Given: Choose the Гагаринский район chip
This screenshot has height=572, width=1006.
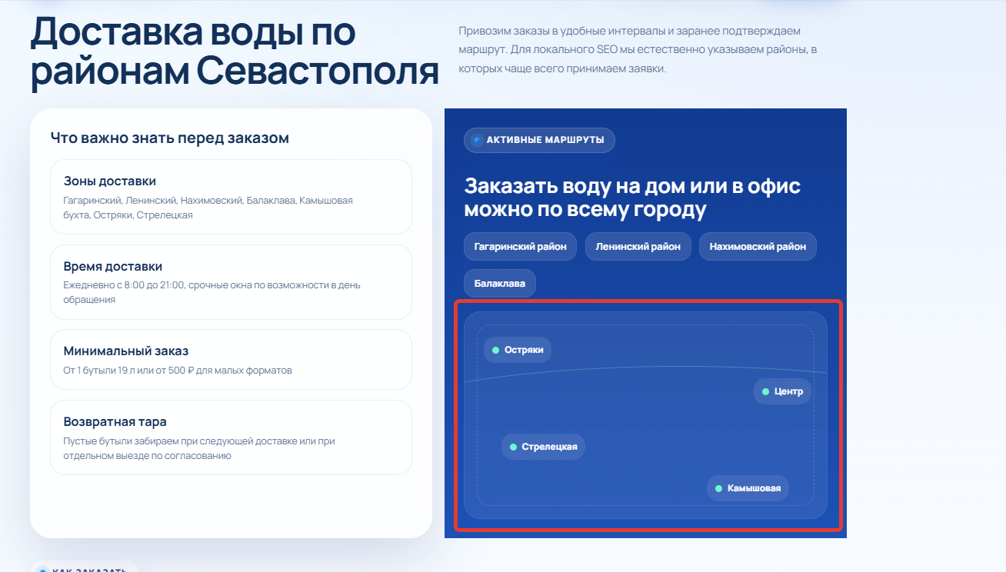Looking at the screenshot, I should click(x=520, y=247).
